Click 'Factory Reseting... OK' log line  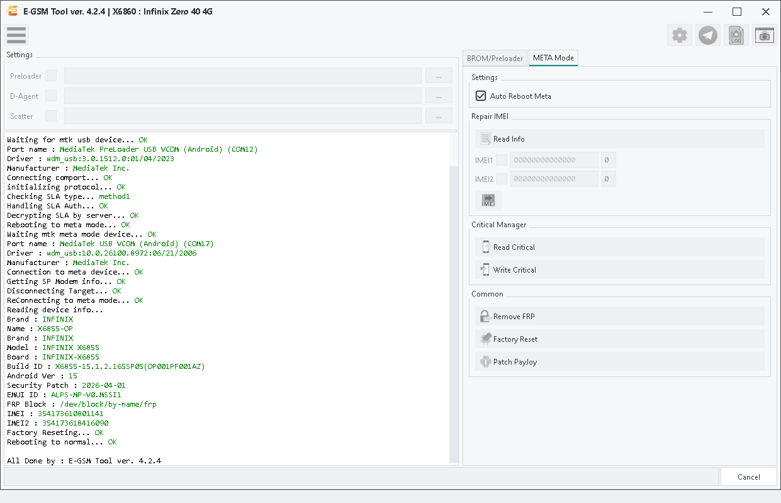coord(55,432)
